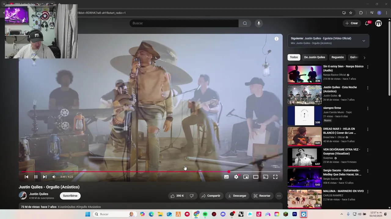Click the Compartir button

click(x=211, y=196)
